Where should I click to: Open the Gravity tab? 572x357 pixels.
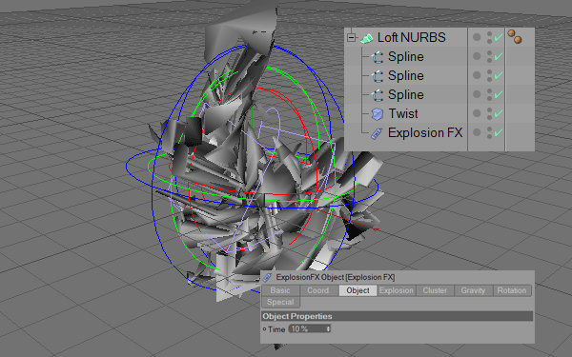473,290
